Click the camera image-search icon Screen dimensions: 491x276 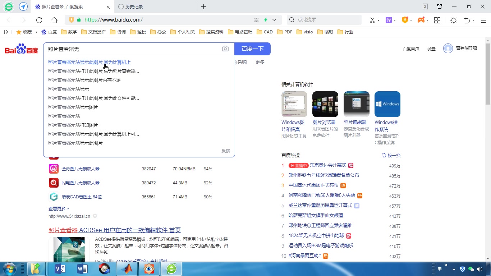point(225,49)
